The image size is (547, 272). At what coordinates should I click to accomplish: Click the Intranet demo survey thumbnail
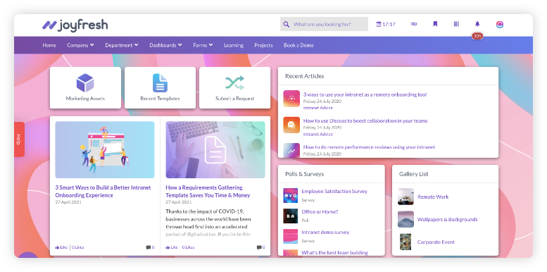click(x=290, y=236)
